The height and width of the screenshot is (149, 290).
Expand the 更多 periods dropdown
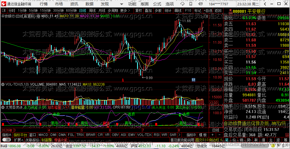click(125, 10)
